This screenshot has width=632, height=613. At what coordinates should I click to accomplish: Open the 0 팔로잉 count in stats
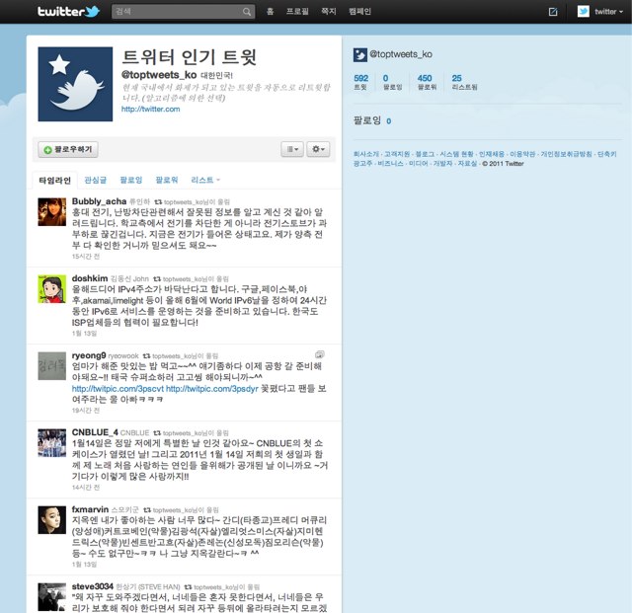392,82
